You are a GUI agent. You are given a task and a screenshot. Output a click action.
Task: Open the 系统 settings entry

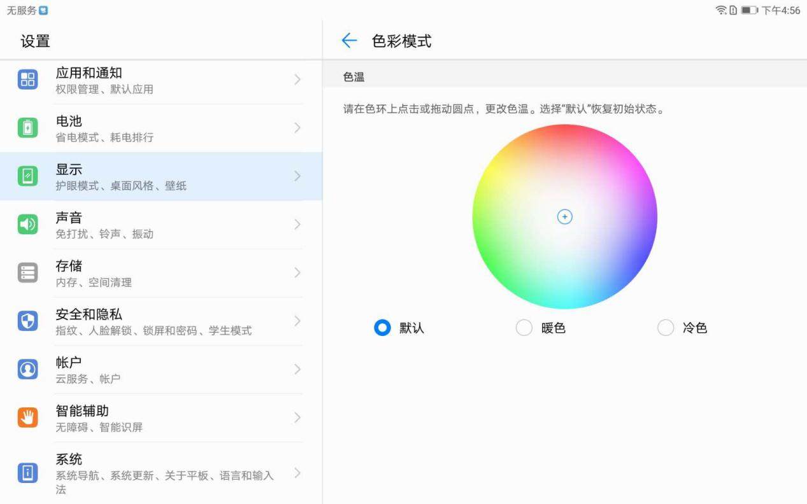(159, 473)
